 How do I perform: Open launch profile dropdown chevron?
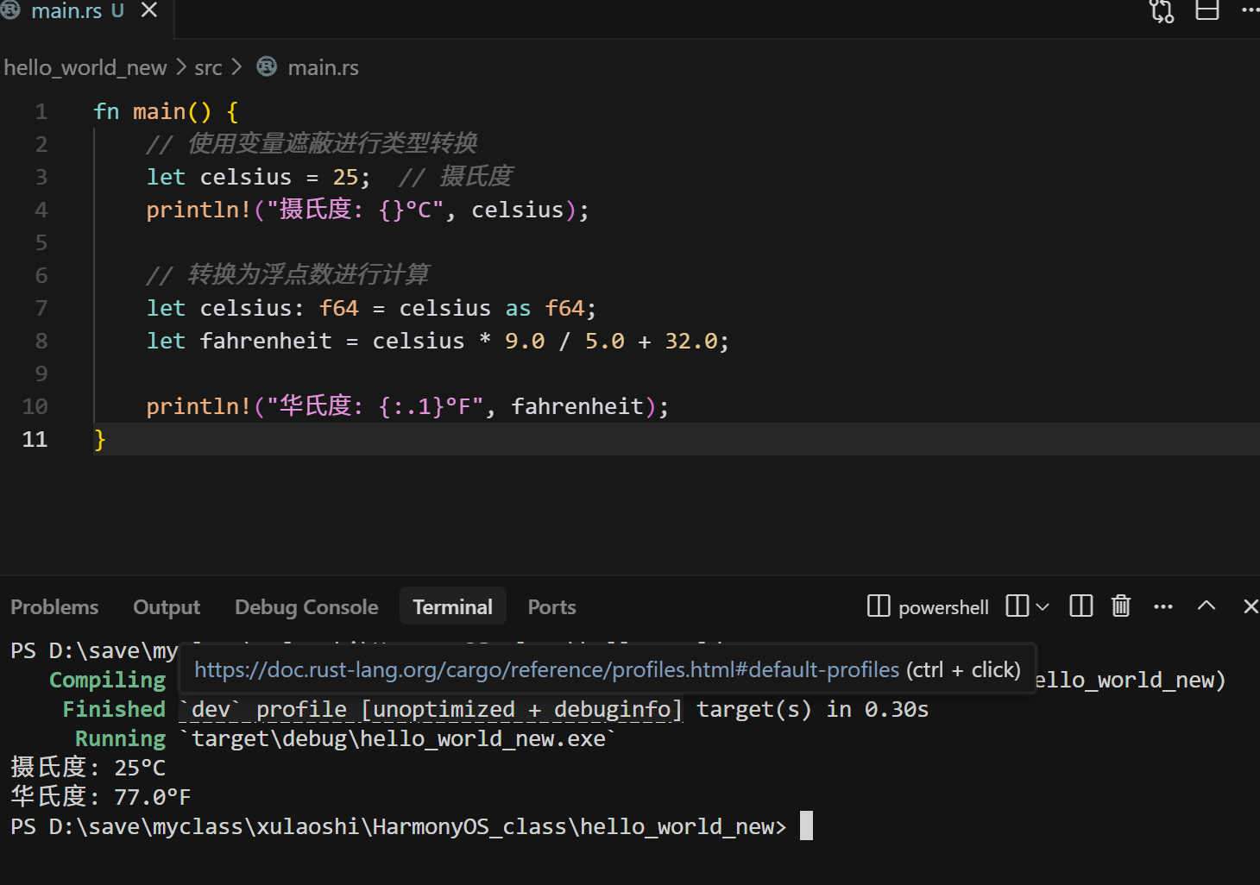click(1043, 606)
